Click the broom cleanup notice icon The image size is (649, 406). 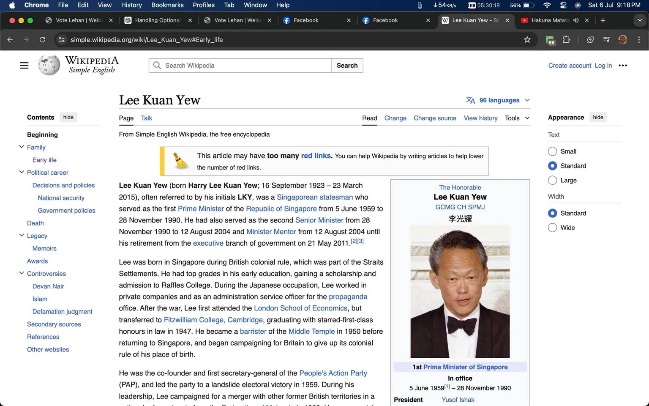pyautogui.click(x=181, y=161)
